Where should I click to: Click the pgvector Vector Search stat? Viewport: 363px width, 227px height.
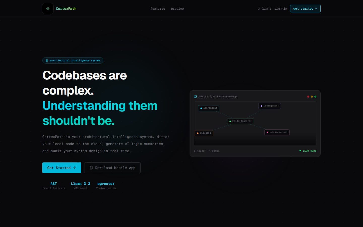[106, 186]
